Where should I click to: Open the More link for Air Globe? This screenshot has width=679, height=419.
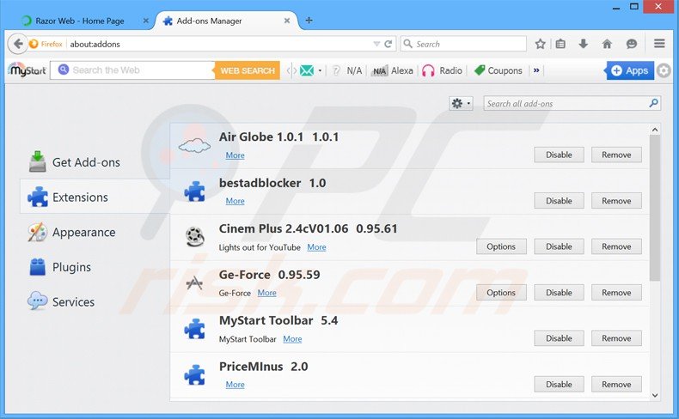tap(236, 155)
